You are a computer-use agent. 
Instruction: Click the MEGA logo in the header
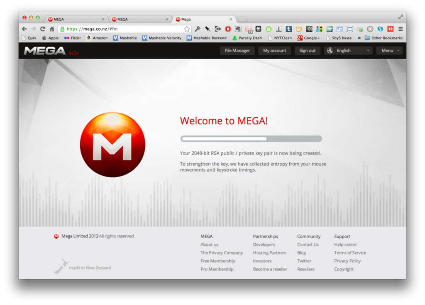[45, 51]
